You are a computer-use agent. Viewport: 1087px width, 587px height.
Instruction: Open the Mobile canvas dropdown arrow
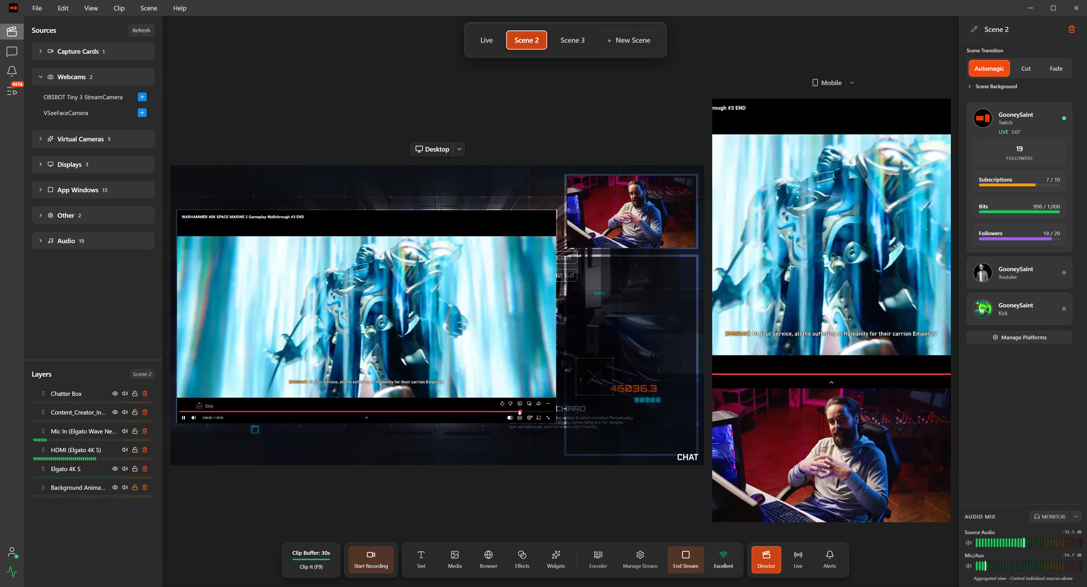[x=852, y=83]
